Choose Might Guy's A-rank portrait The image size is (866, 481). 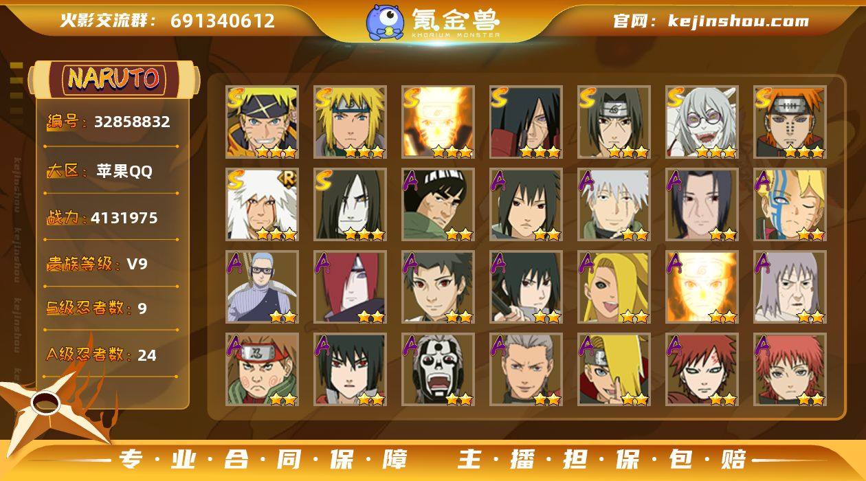(438, 205)
